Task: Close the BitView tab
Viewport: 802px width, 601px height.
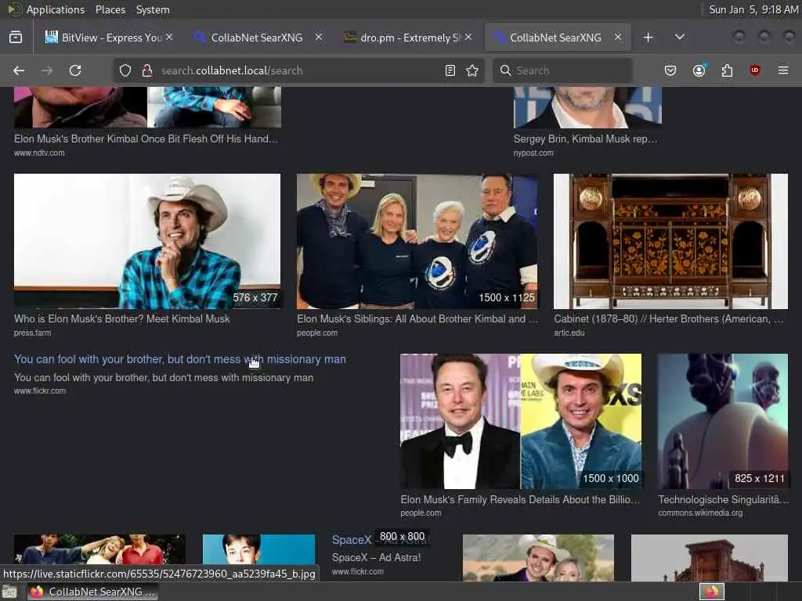Action: point(169,38)
